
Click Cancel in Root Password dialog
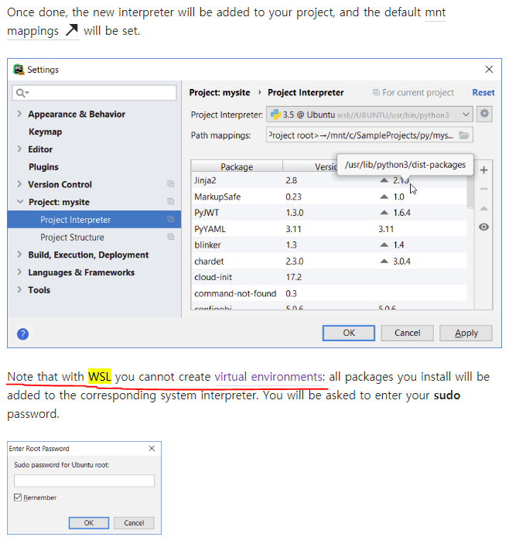pos(134,523)
